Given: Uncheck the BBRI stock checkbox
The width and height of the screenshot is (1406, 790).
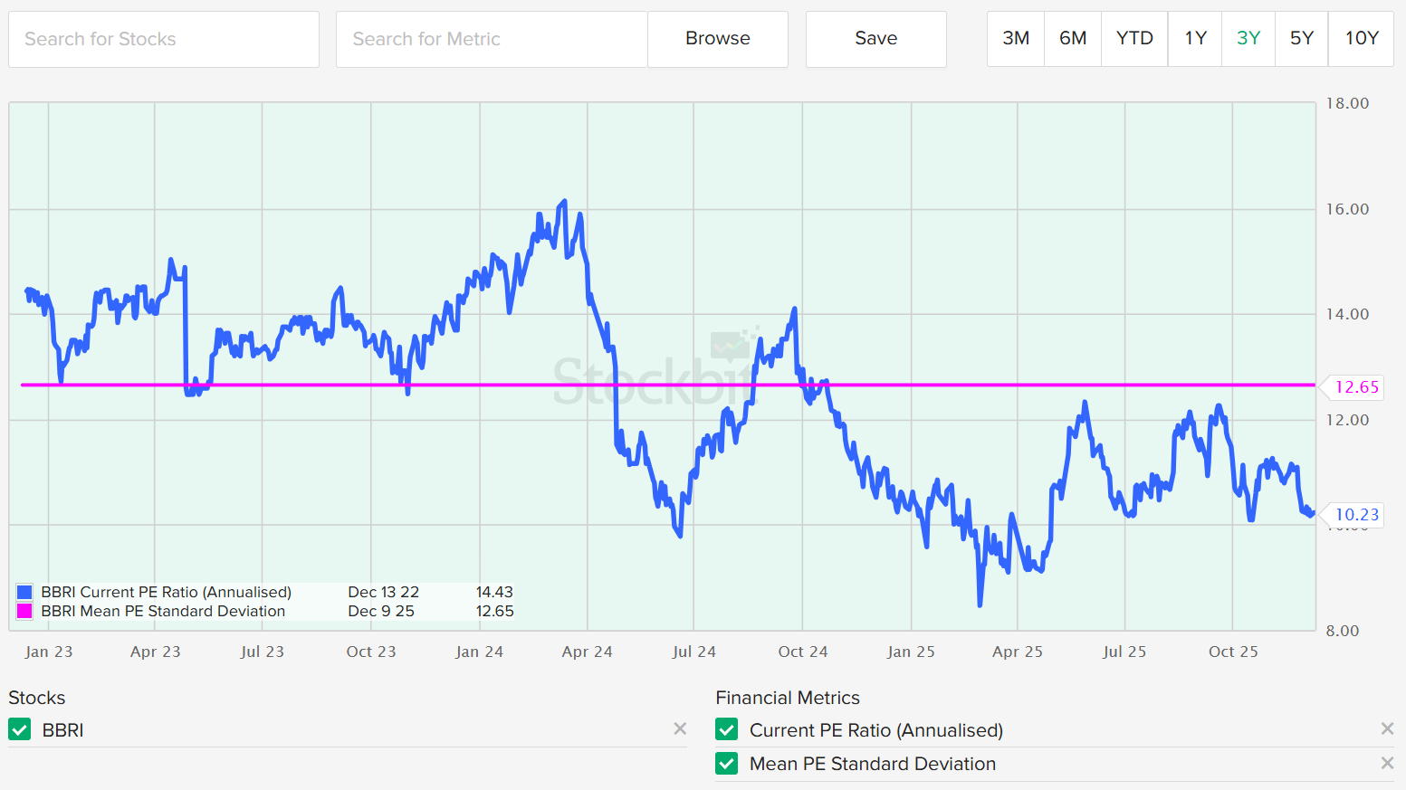Looking at the screenshot, I should coord(20,729).
